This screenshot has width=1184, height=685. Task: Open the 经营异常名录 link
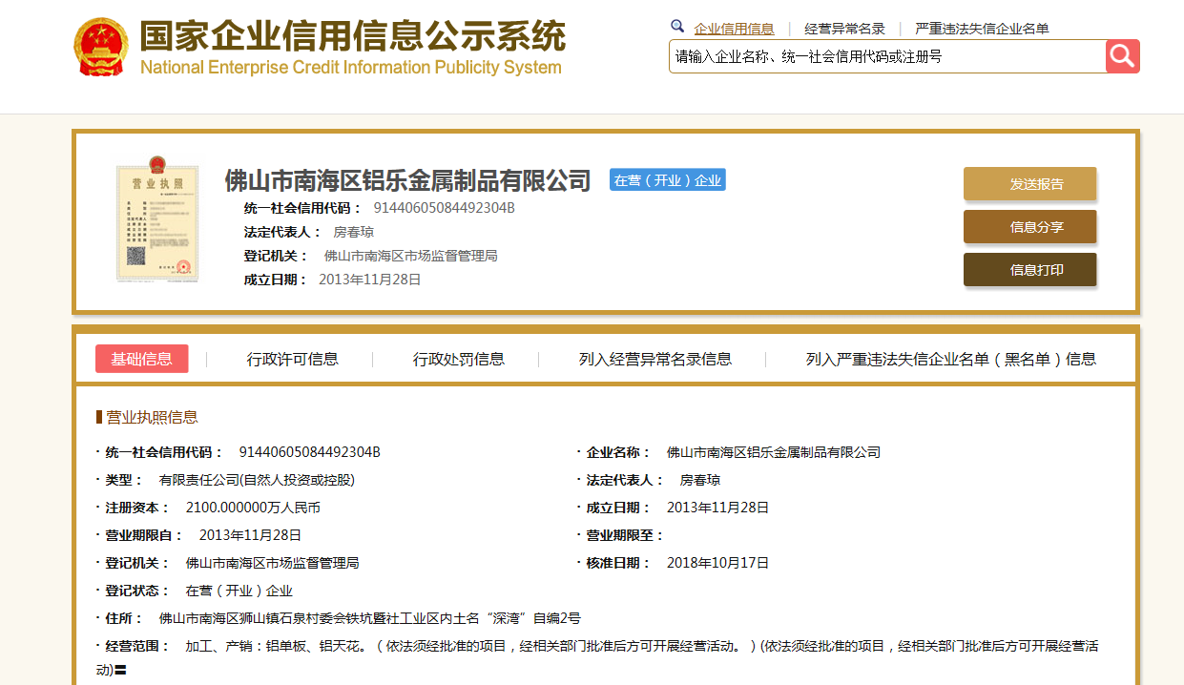tap(844, 28)
